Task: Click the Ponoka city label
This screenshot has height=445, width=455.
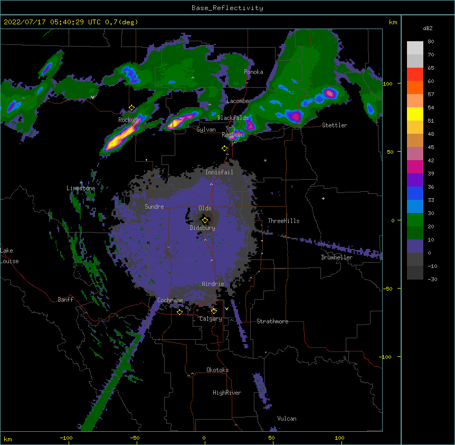Action: (253, 72)
